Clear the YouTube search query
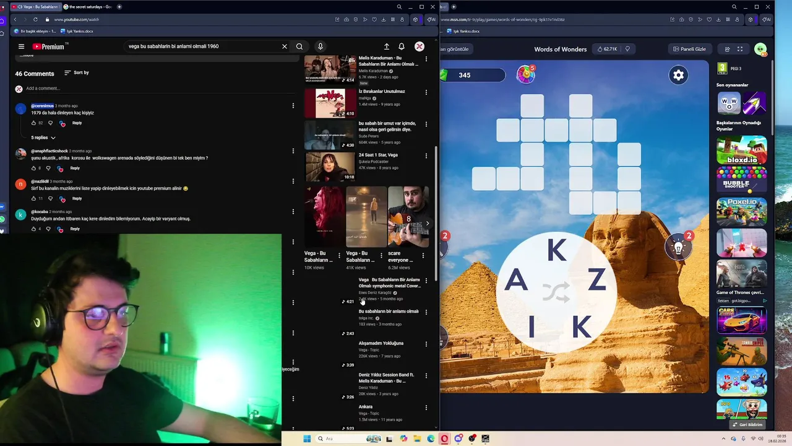 [x=285, y=46]
